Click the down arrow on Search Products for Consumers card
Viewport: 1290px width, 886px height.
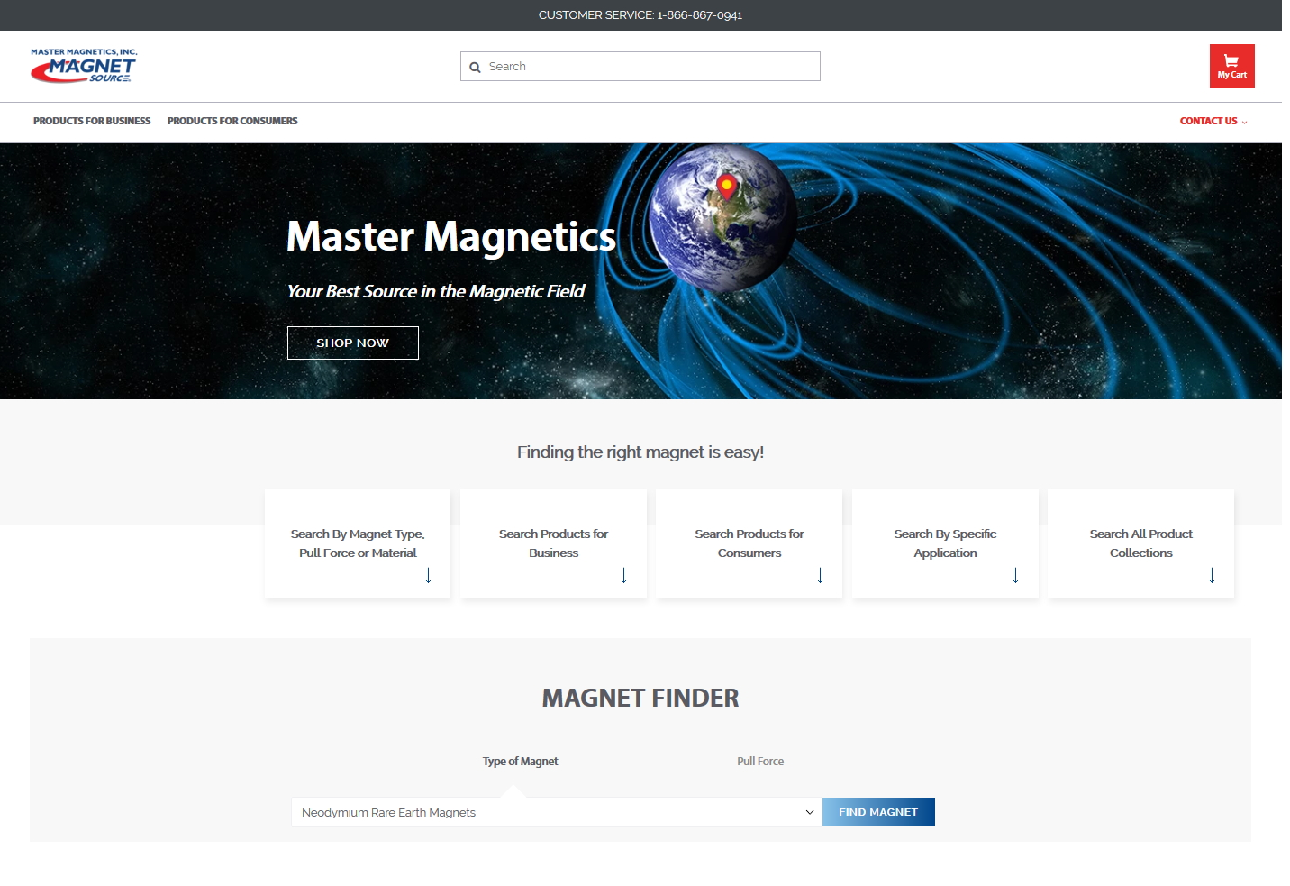(x=819, y=576)
